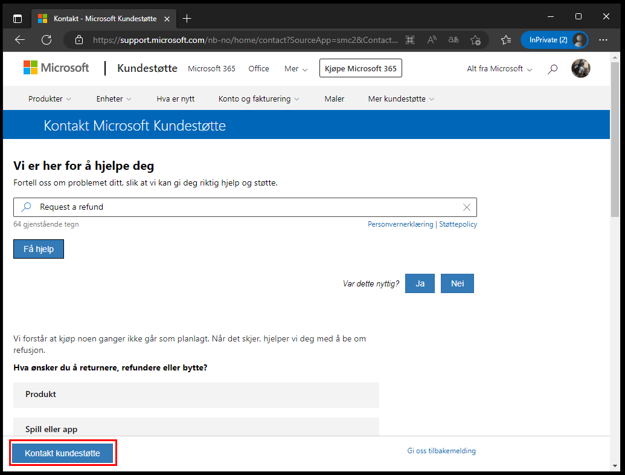Start Read aloud from address bar
This screenshot has height=475, width=625.
point(432,40)
